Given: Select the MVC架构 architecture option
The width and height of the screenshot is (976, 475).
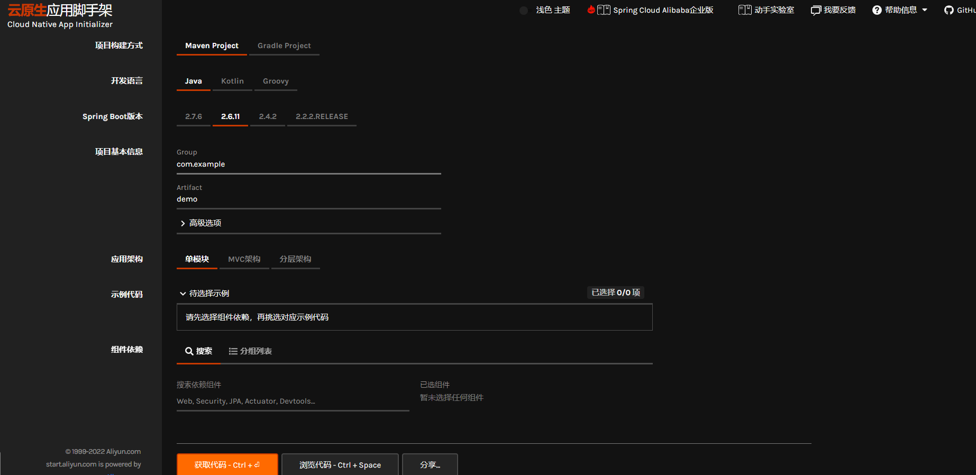Looking at the screenshot, I should [x=244, y=259].
